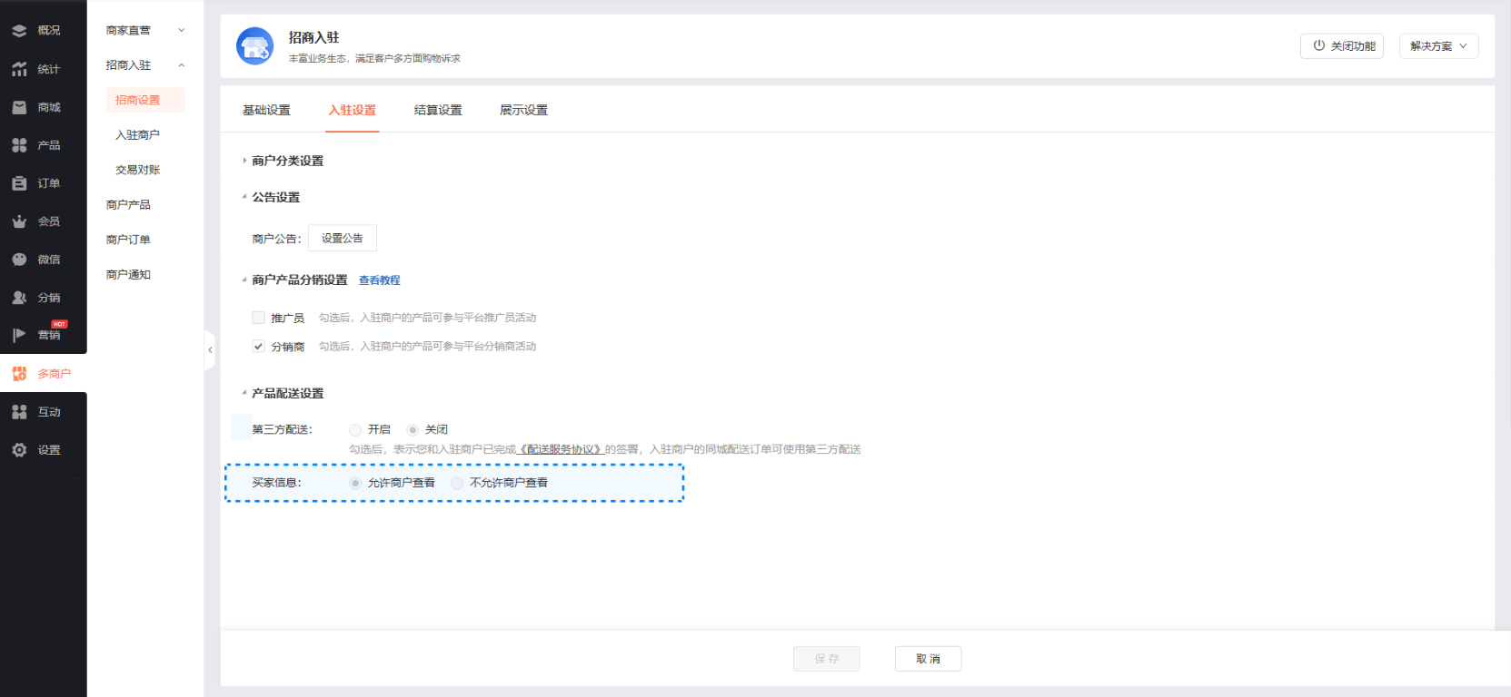This screenshot has height=697, width=1511.
Task: Open 招商设置 in the submenu
Action: (145, 100)
